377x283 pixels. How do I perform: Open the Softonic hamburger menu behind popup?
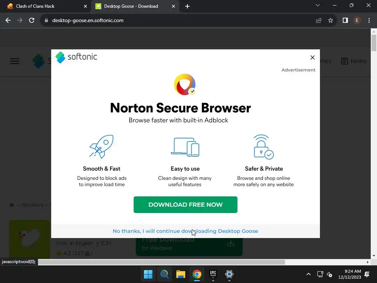pyautogui.click(x=15, y=61)
